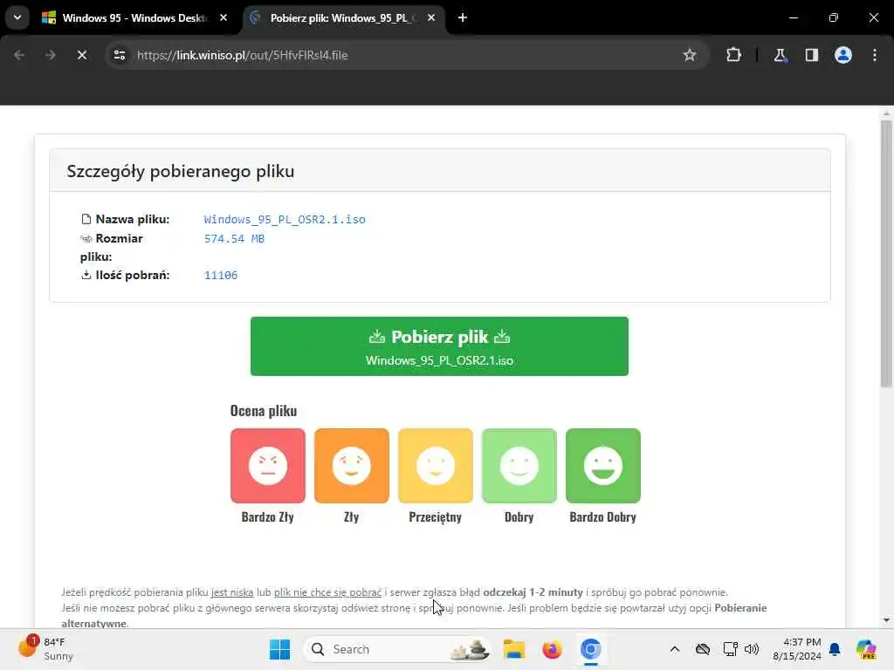Launch Copilot preview from the taskbar

coord(866,649)
